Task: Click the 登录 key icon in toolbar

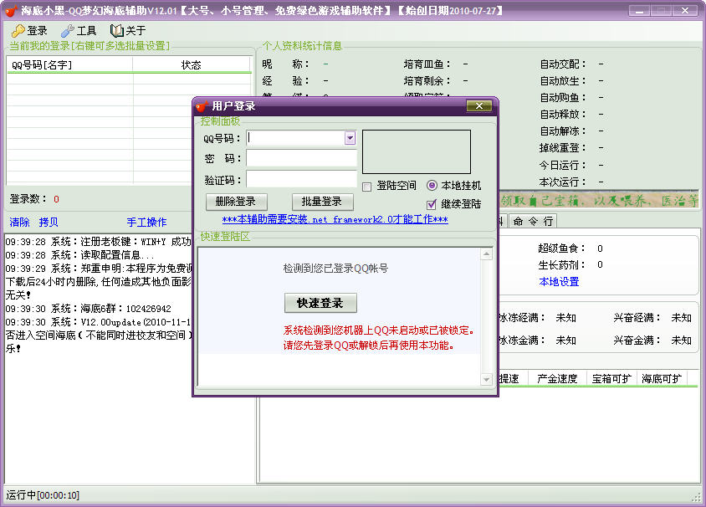Action: [18, 31]
